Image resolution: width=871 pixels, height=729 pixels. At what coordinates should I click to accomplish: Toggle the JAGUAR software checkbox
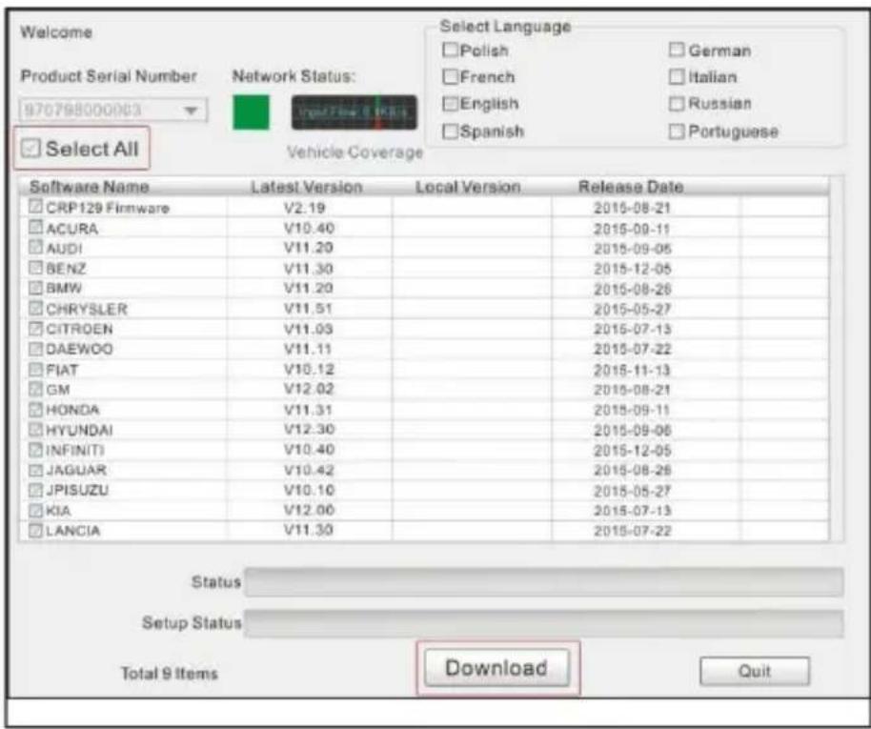(x=35, y=470)
